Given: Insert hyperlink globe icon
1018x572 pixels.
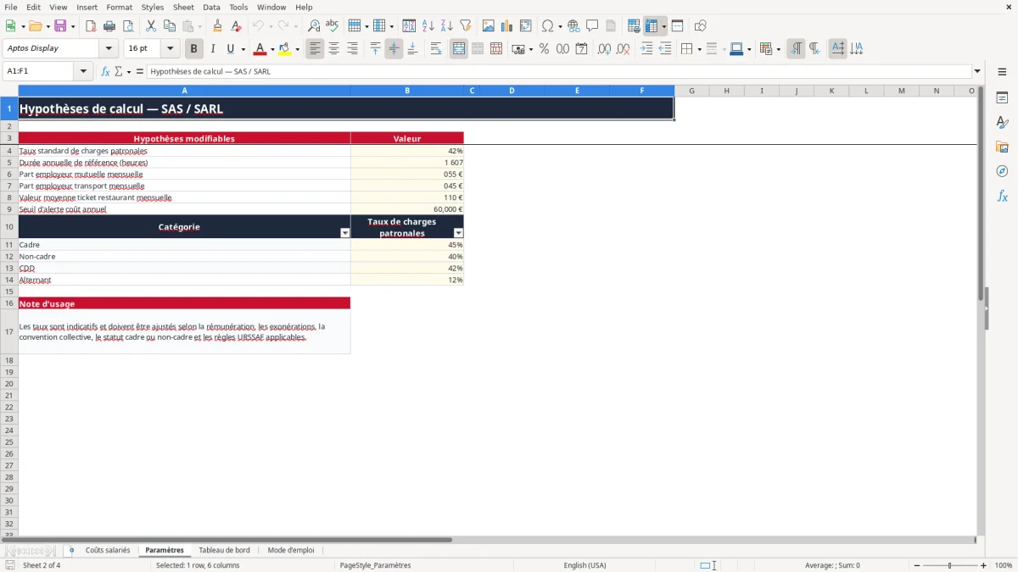Looking at the screenshot, I should (x=573, y=26).
